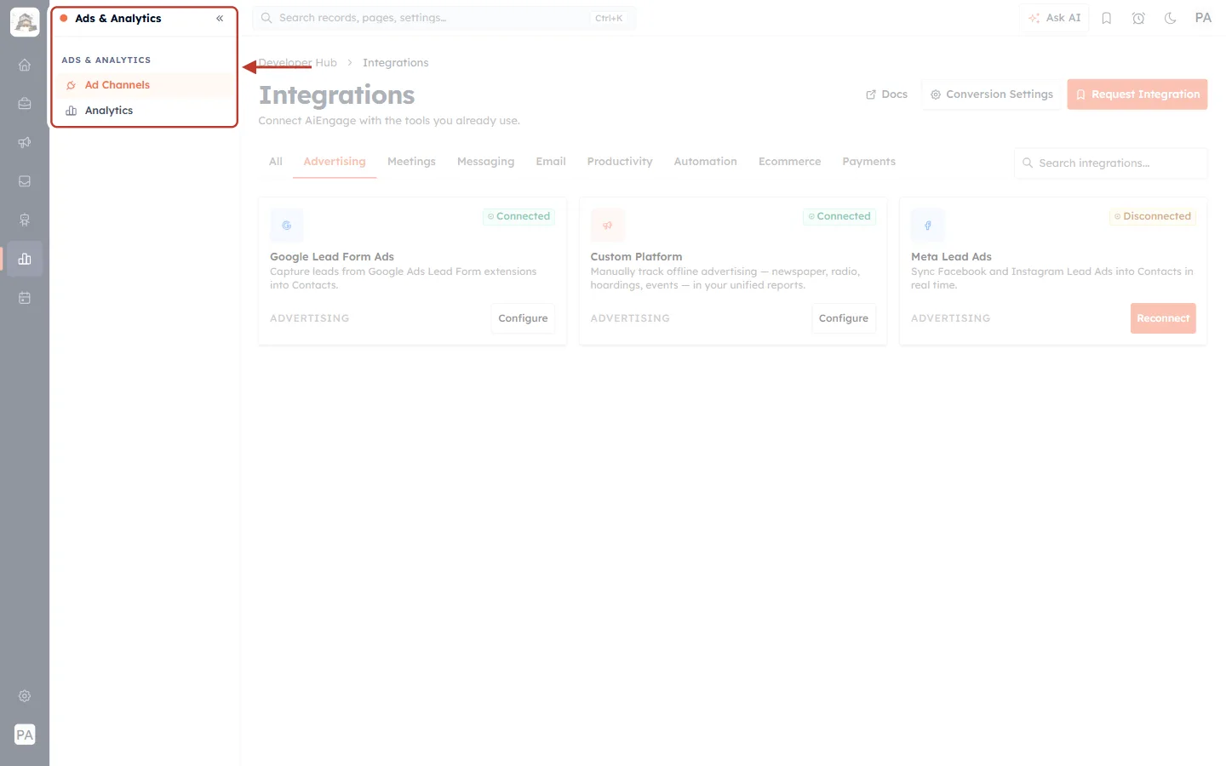Viewport: 1226px width, 766px height.
Task: Click the bookmark icon in the top bar
Action: 1107,18
